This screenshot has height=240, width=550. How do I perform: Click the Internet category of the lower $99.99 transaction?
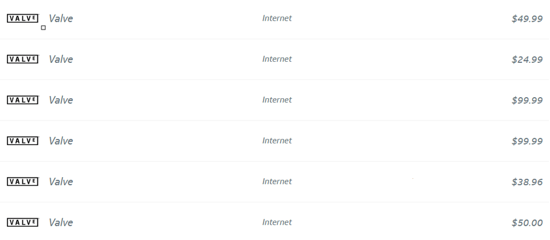[277, 141]
